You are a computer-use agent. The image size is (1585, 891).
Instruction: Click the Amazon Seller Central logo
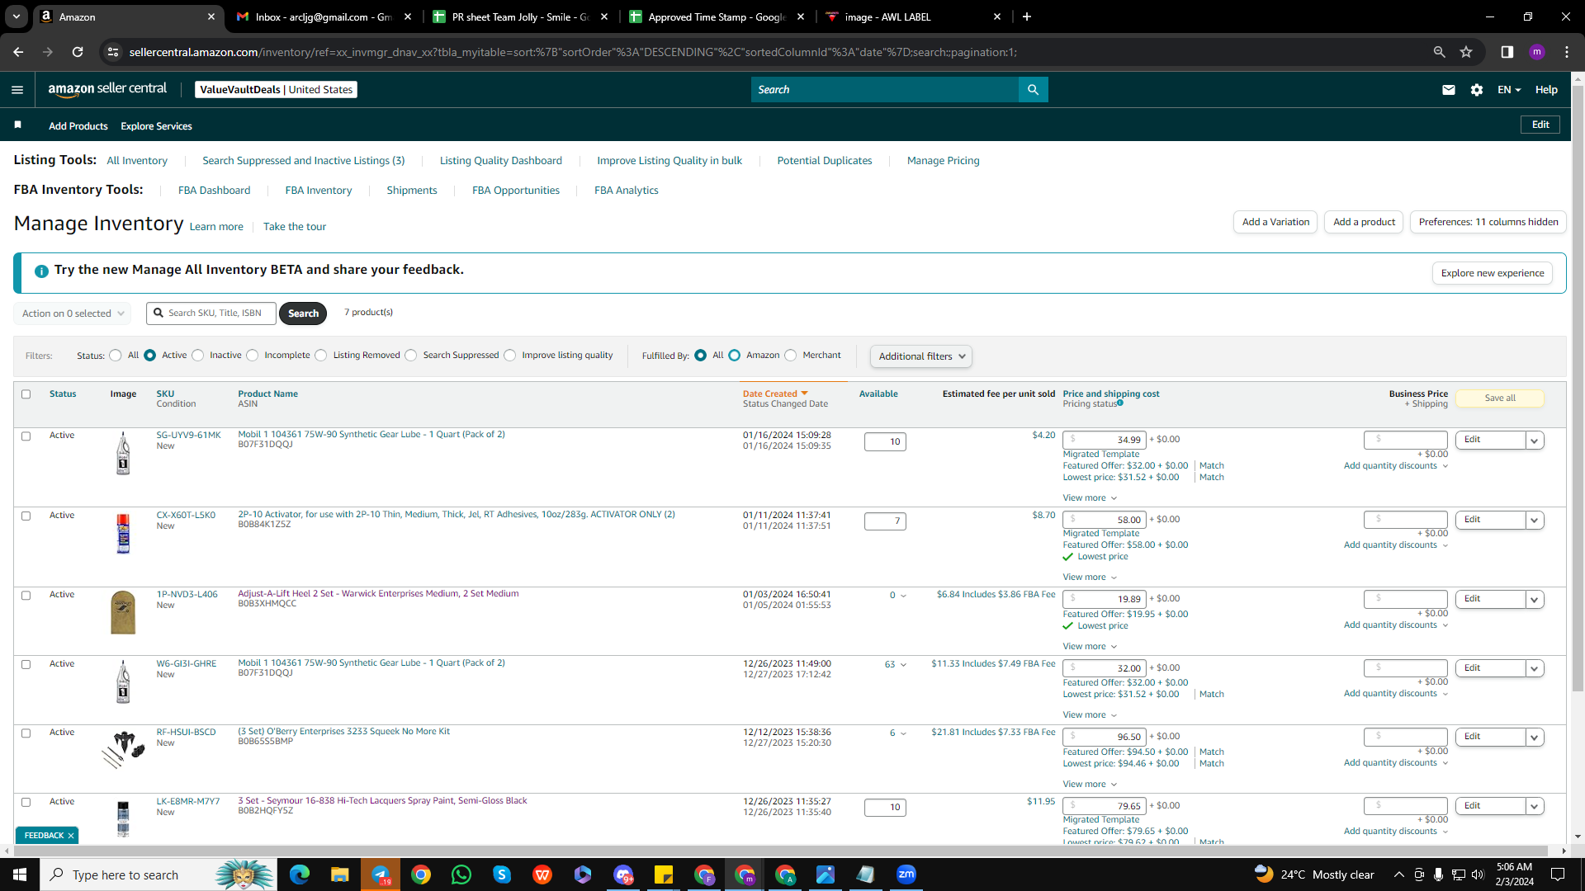click(107, 90)
